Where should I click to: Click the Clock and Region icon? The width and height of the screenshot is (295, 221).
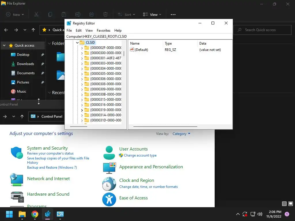pos(109,184)
